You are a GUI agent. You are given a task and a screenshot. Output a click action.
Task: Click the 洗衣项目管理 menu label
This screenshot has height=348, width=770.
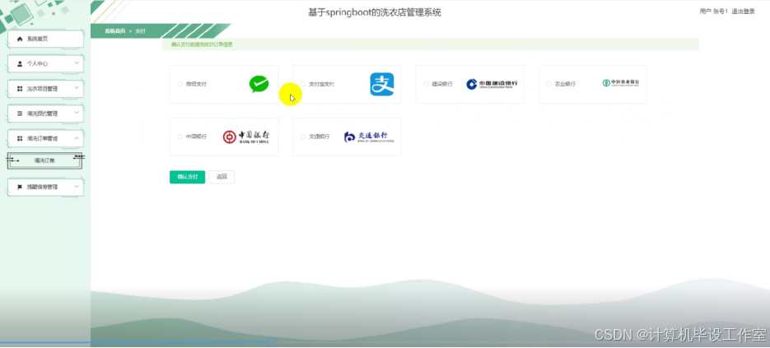42,89
